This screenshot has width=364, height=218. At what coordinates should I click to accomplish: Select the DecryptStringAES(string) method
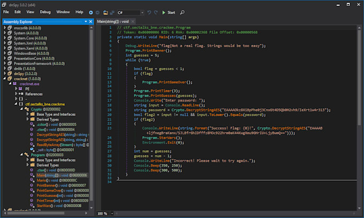pos(62,135)
